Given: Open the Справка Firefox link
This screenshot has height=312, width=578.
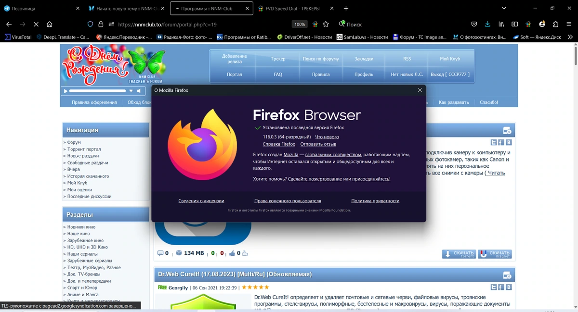Looking at the screenshot, I should (x=279, y=144).
